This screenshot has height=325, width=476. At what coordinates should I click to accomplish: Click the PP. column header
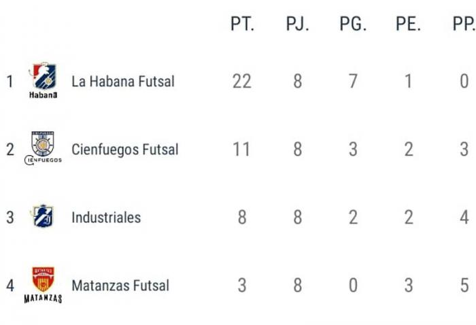(464, 24)
